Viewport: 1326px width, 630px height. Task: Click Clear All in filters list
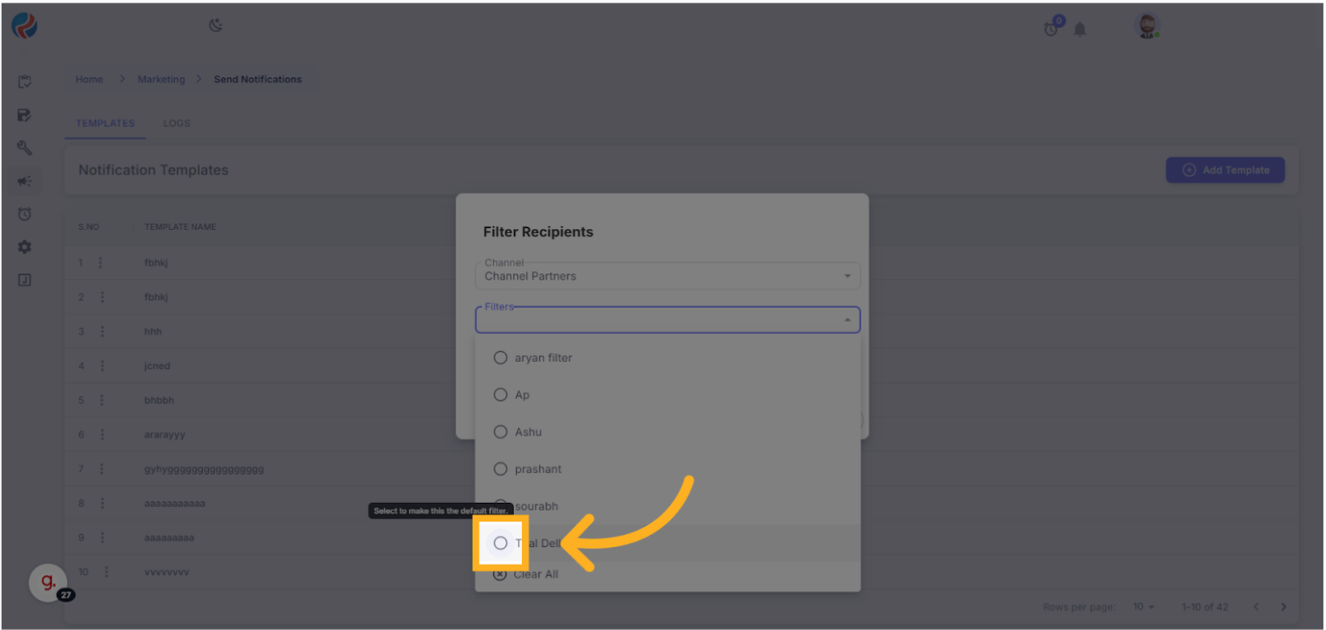click(x=535, y=574)
